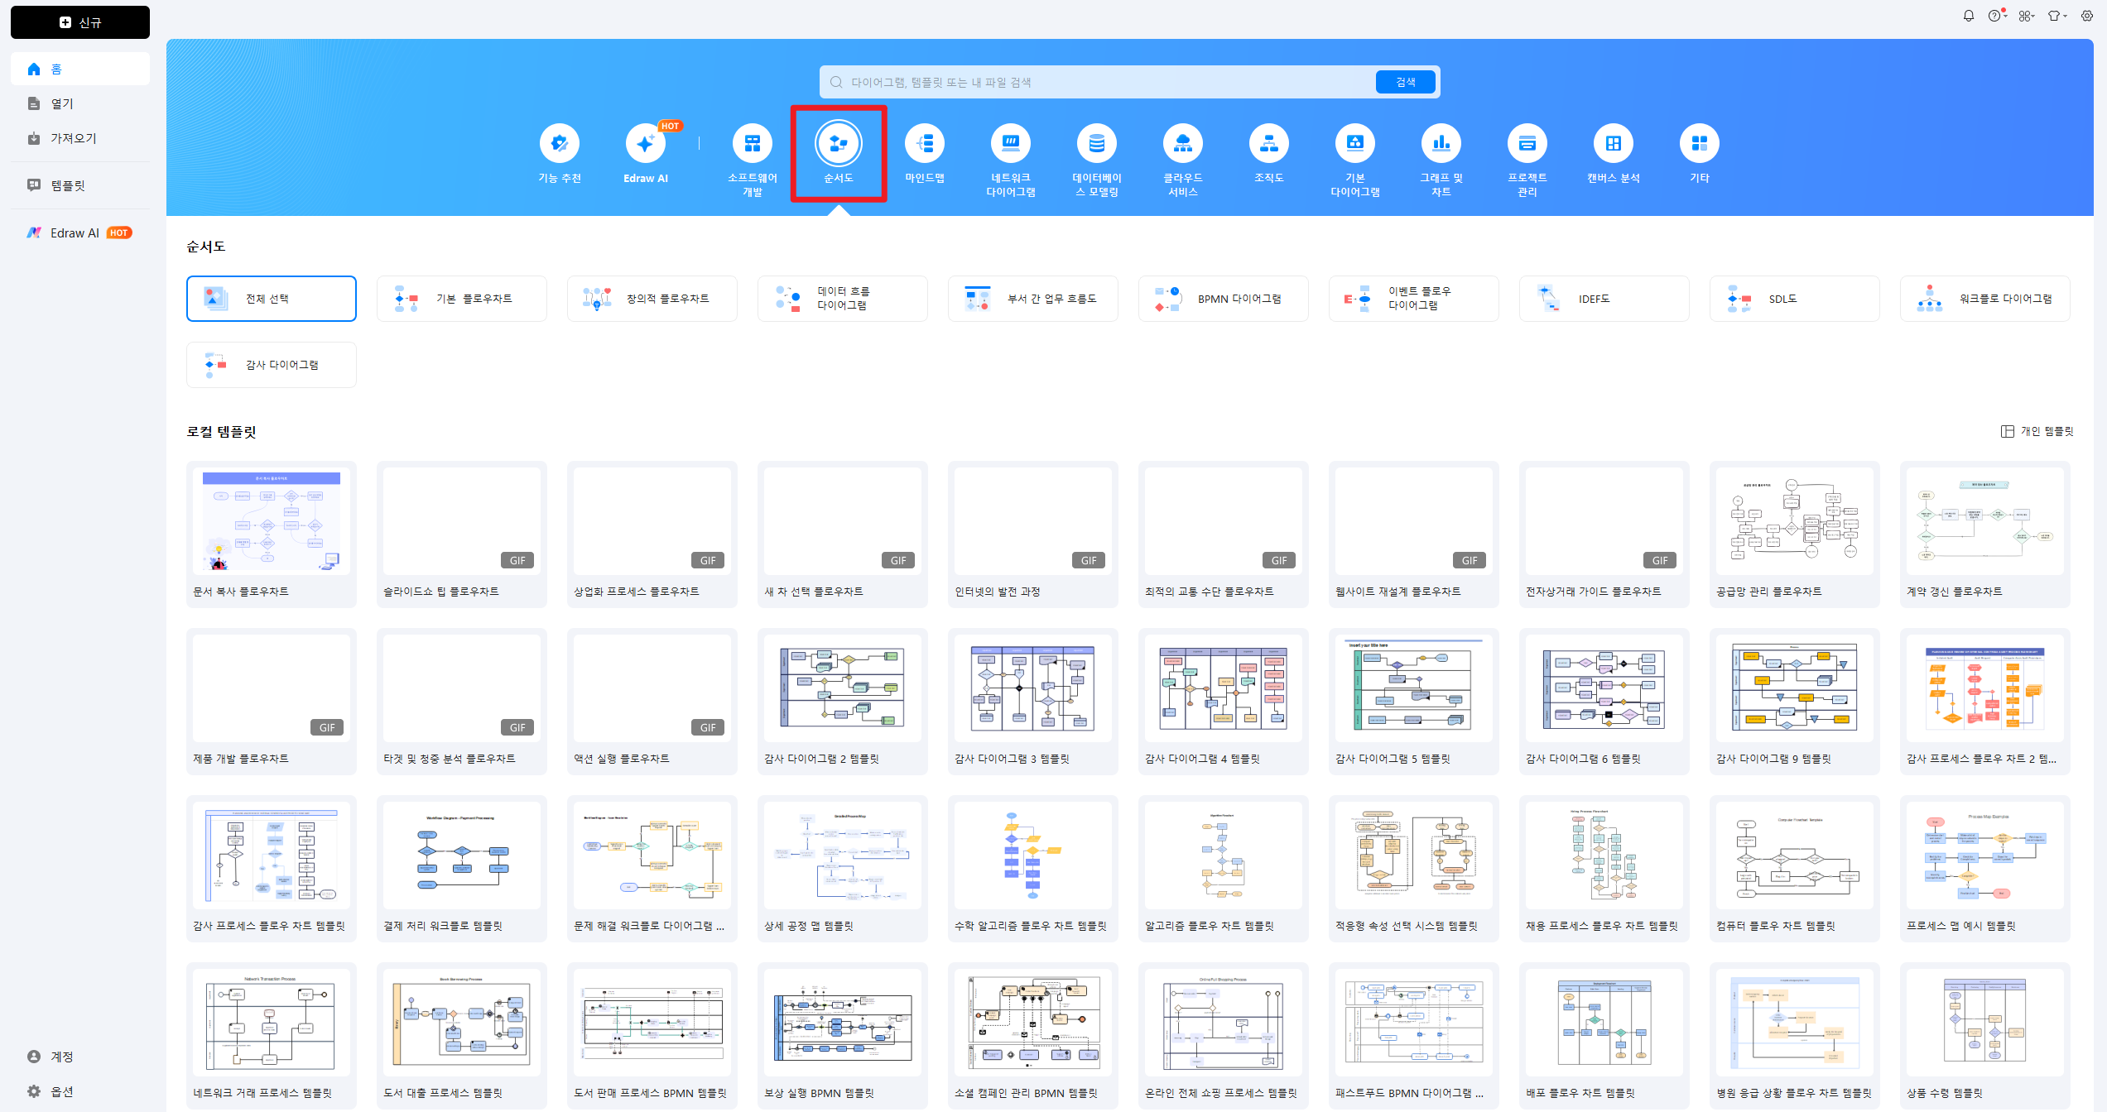Go to 가져오기 in the sidebar

click(x=73, y=138)
